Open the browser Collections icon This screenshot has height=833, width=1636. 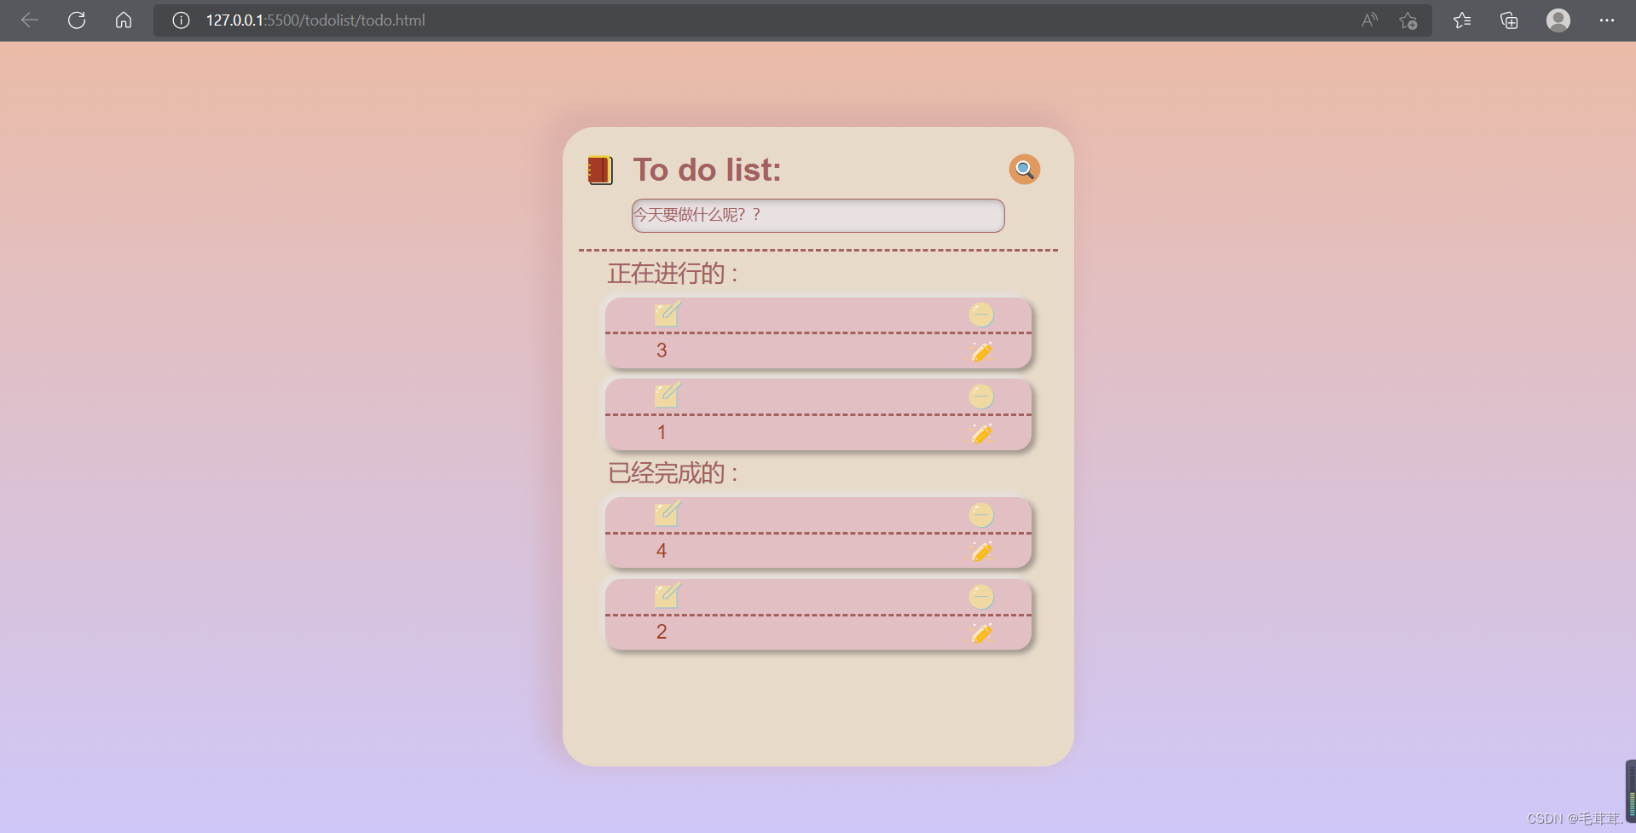1509,20
